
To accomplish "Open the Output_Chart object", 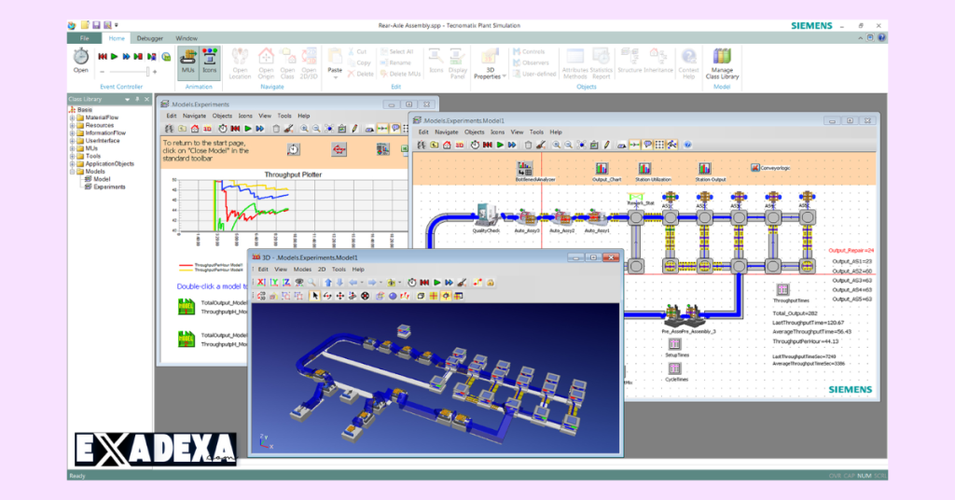I will pyautogui.click(x=602, y=169).
